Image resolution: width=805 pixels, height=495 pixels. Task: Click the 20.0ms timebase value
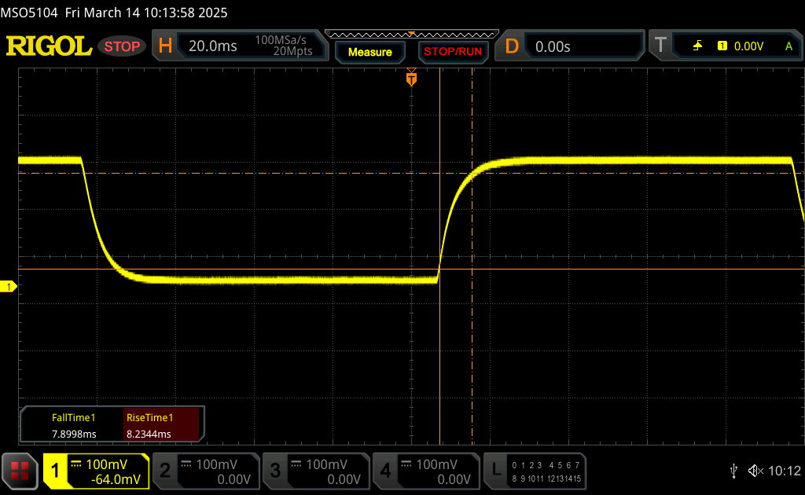tap(212, 46)
